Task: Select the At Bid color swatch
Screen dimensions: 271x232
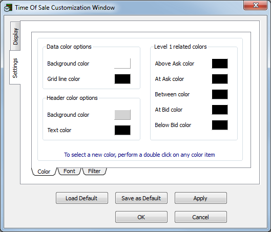Action: tap(220, 110)
